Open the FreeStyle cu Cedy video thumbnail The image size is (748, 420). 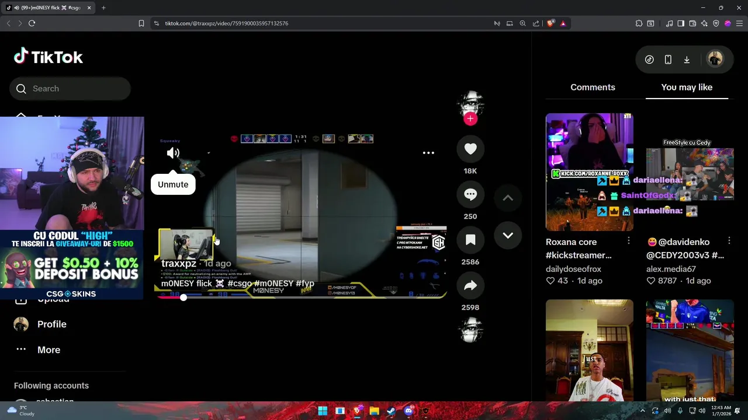(690, 172)
